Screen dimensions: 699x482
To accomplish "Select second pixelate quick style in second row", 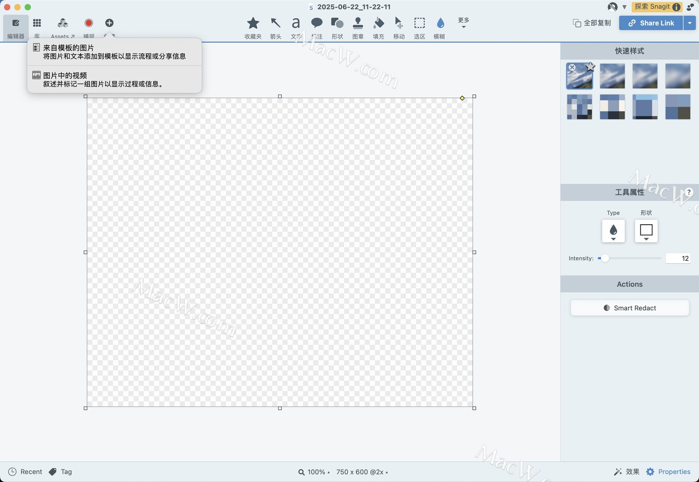I will point(612,107).
